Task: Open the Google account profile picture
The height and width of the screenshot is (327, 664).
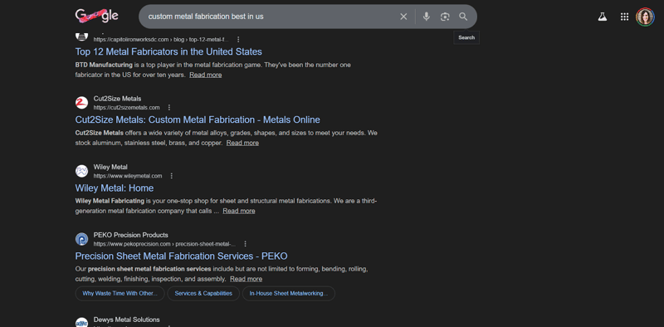Action: click(x=645, y=17)
